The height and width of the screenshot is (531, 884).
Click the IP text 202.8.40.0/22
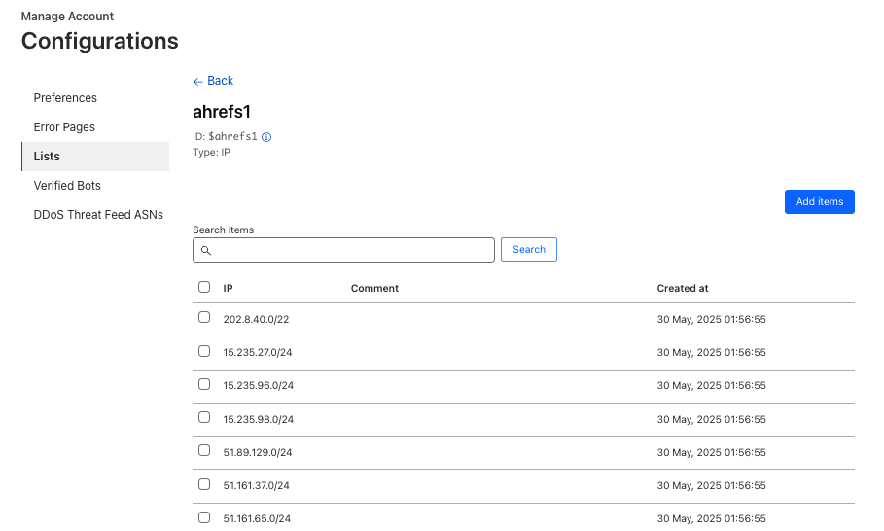pyautogui.click(x=256, y=320)
